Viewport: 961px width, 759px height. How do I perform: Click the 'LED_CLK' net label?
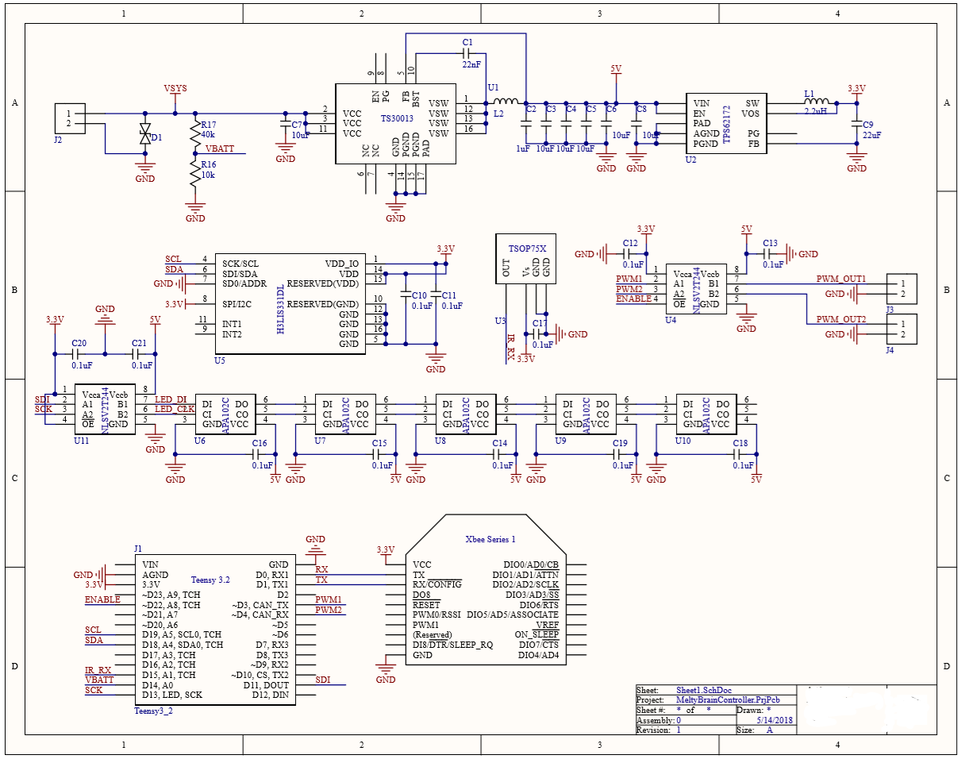coord(174,409)
